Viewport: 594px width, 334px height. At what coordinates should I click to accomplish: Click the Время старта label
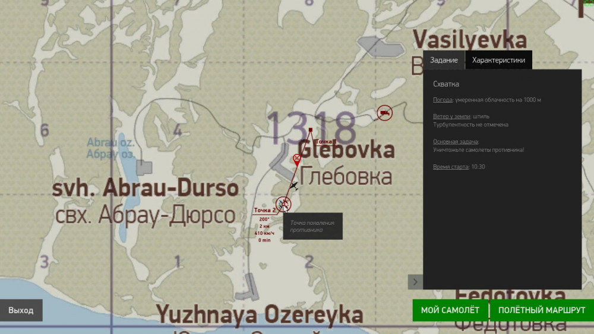point(450,167)
